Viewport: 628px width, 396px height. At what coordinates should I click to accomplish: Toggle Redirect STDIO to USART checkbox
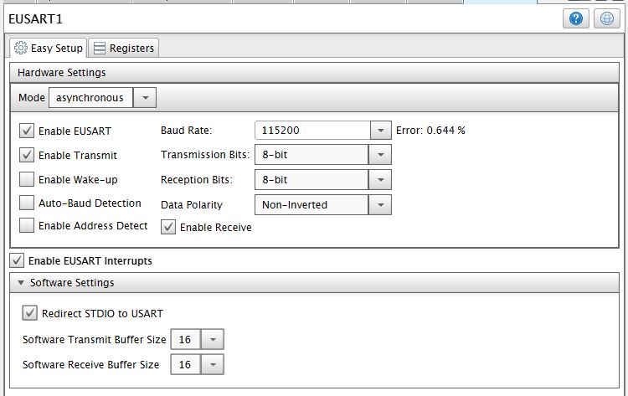30,313
